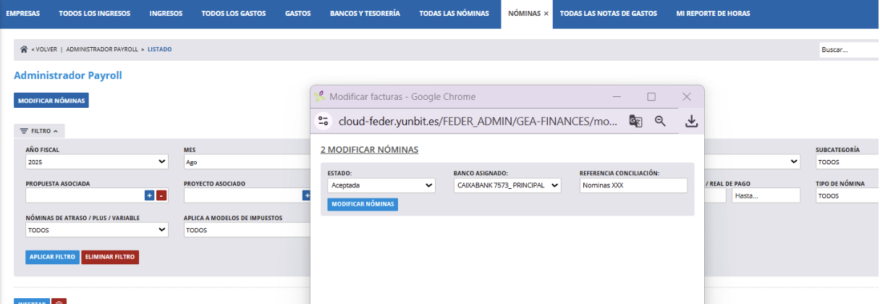Click Modificar Nóminas button inside the popup
This screenshot has width=880, height=304.
363,204
